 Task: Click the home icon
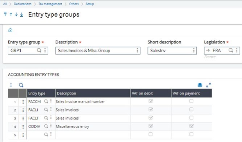click(11, 30)
